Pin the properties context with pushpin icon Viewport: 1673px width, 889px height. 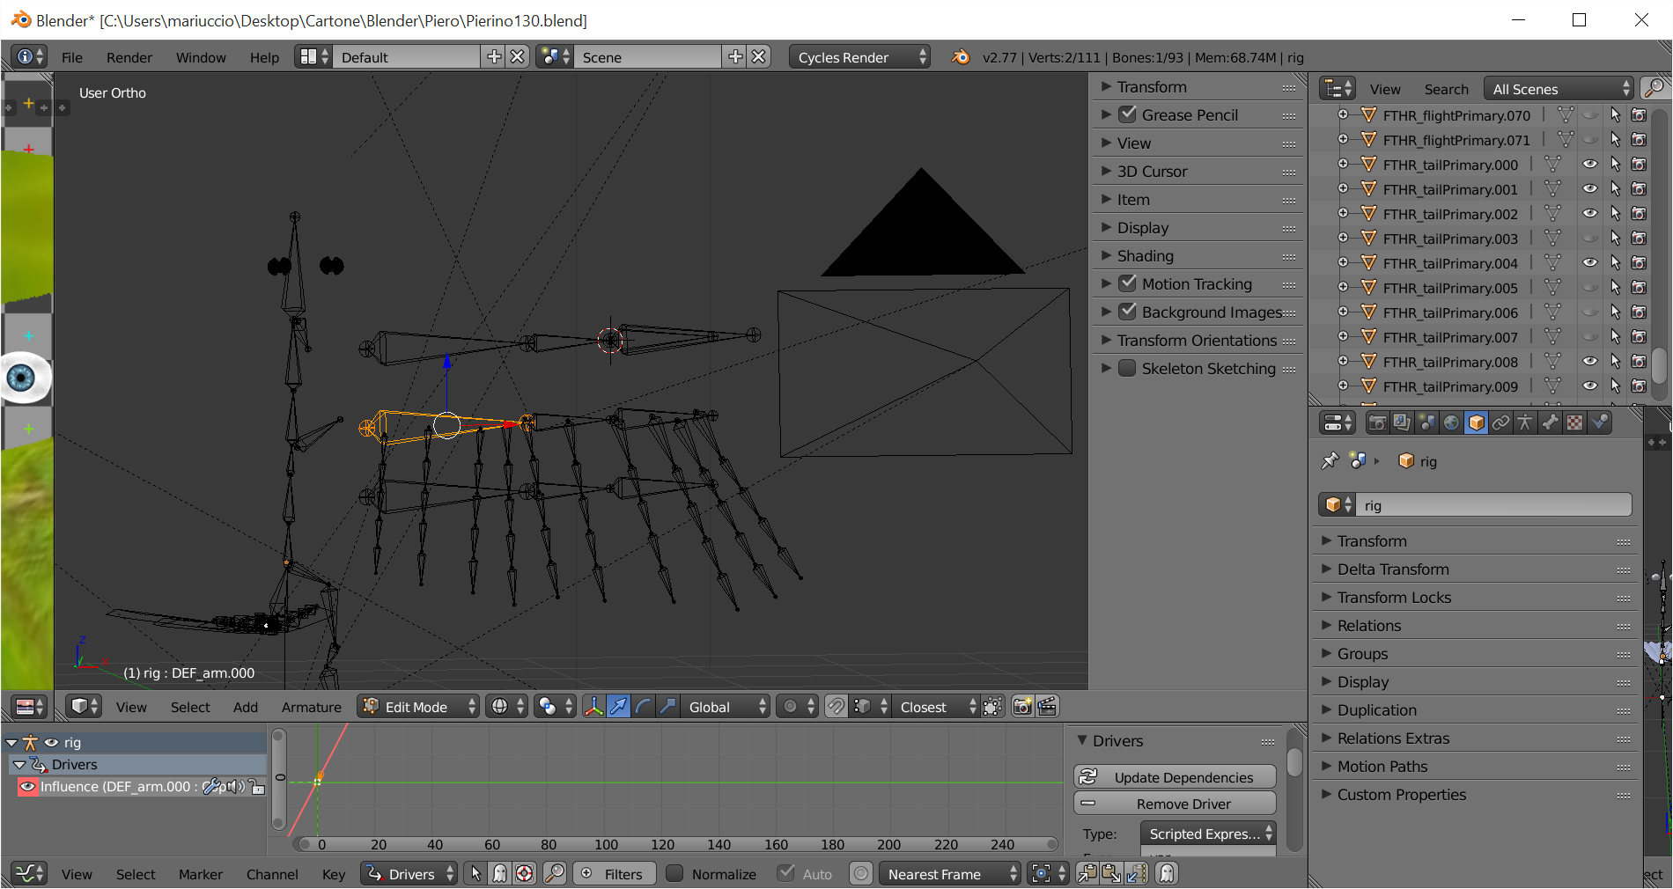click(1330, 460)
